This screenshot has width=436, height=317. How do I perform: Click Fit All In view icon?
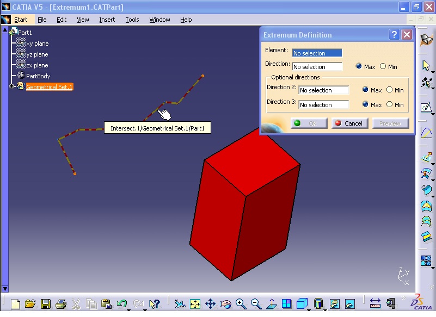click(x=195, y=304)
